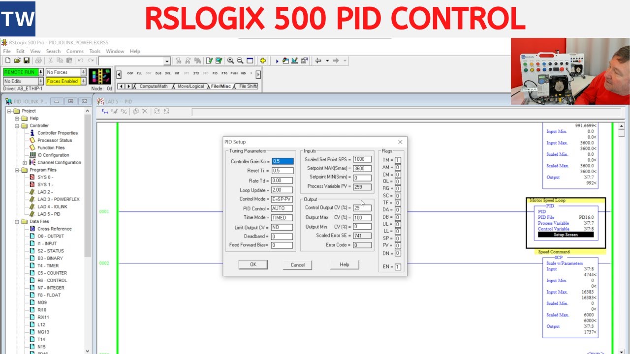Click the Zoom Out magnifier icon
The height and width of the screenshot is (354, 630).
pos(240,60)
